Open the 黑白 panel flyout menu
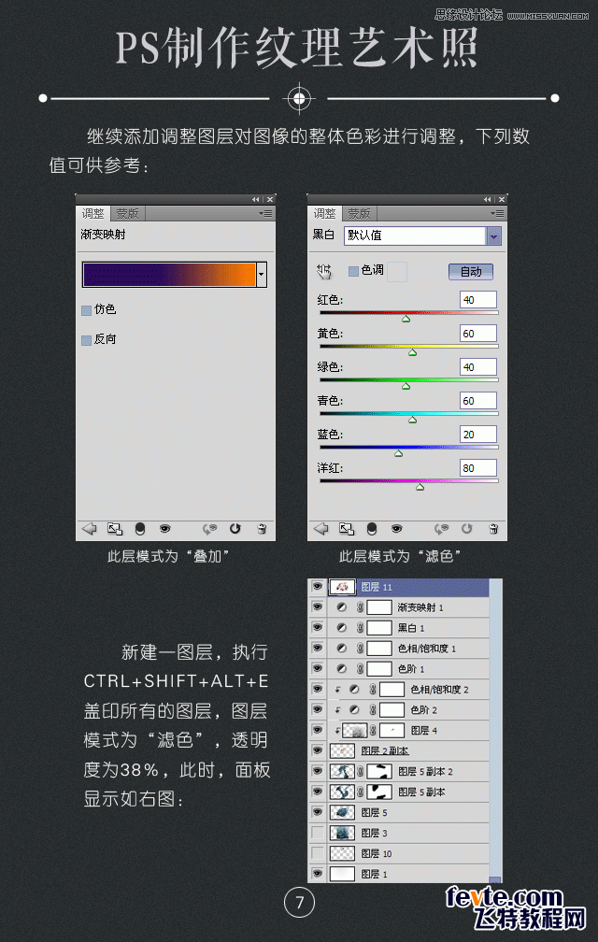This screenshot has width=598, height=942. point(497,213)
